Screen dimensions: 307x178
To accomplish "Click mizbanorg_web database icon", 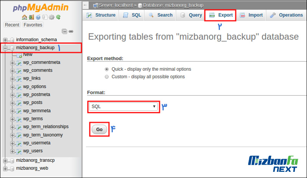I will (12, 169).
